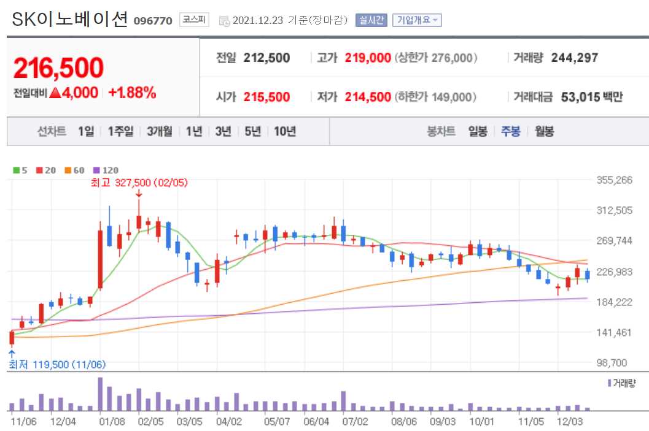The image size is (649, 431).
Task: Select the 1년 chart period
Action: (x=193, y=131)
